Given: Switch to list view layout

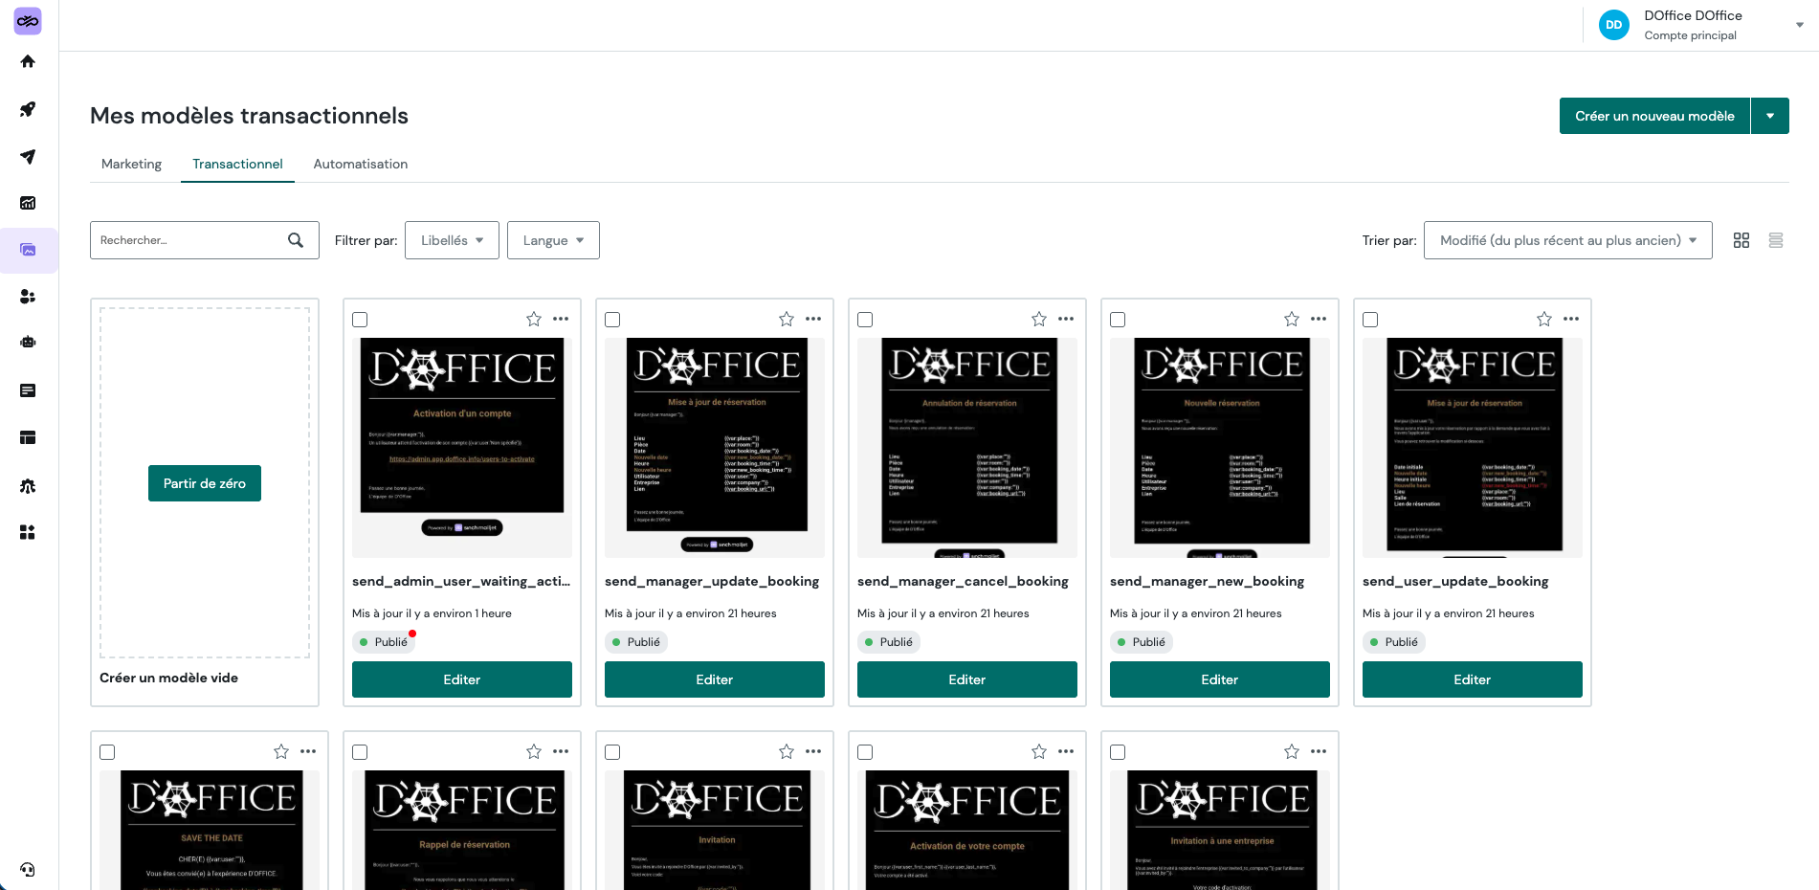Looking at the screenshot, I should point(1775,240).
